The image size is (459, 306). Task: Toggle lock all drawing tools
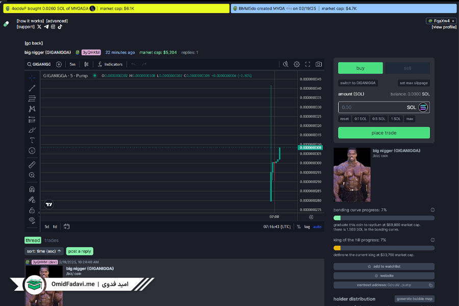pos(32,210)
